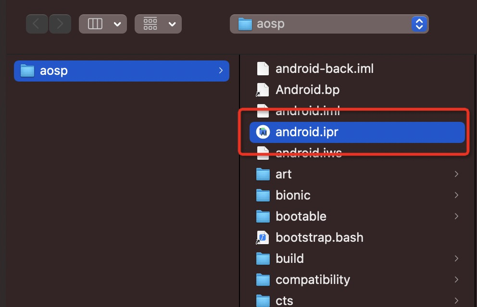Switch to column view icon

[x=95, y=24]
